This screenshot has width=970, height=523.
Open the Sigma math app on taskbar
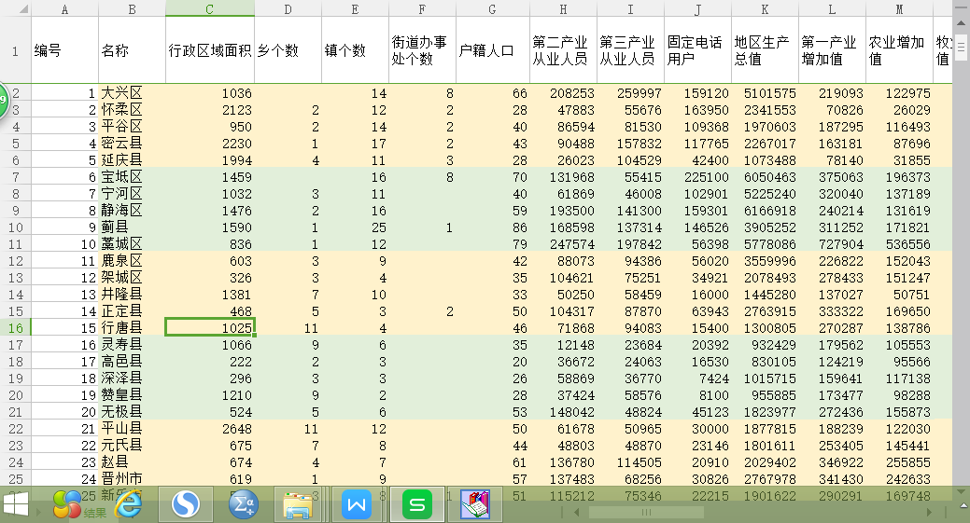click(x=244, y=504)
